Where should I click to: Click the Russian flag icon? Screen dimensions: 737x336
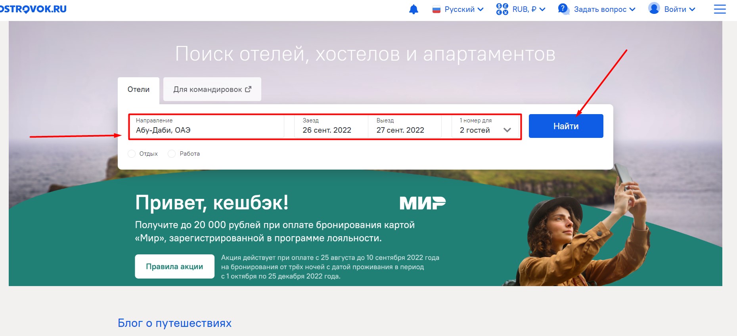click(436, 10)
